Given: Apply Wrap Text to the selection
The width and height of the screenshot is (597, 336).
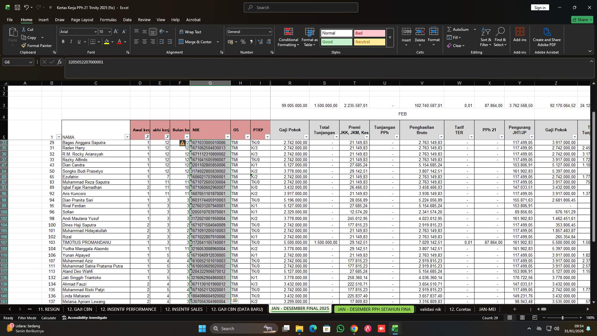Looking at the screenshot, I should click(x=191, y=32).
